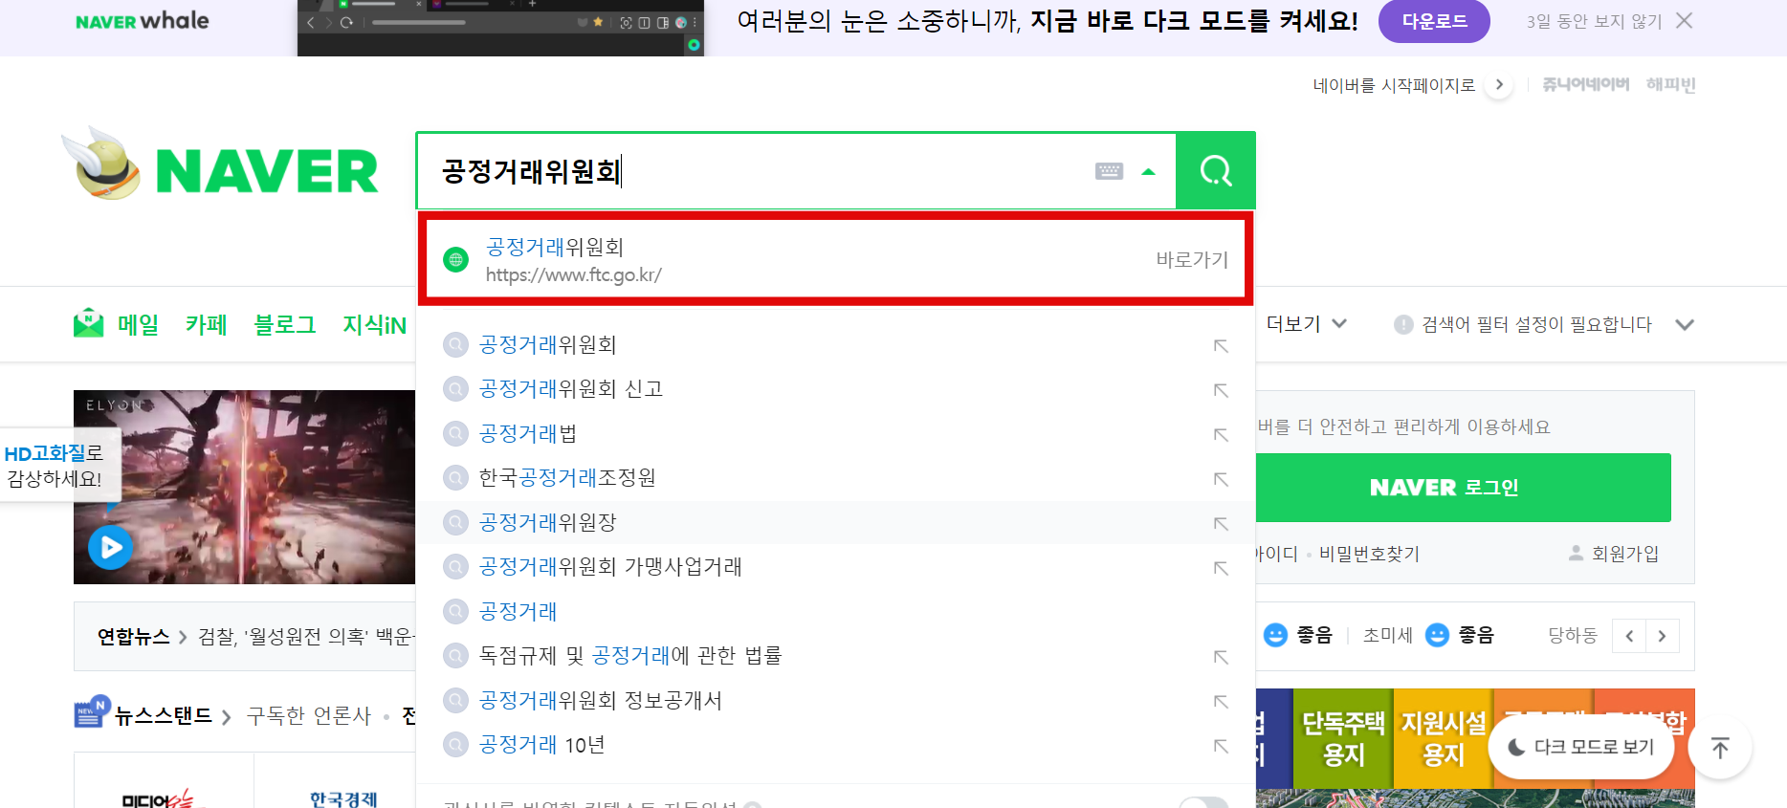Click the fill arrow for 가맹사업거래 row

[x=1221, y=568]
